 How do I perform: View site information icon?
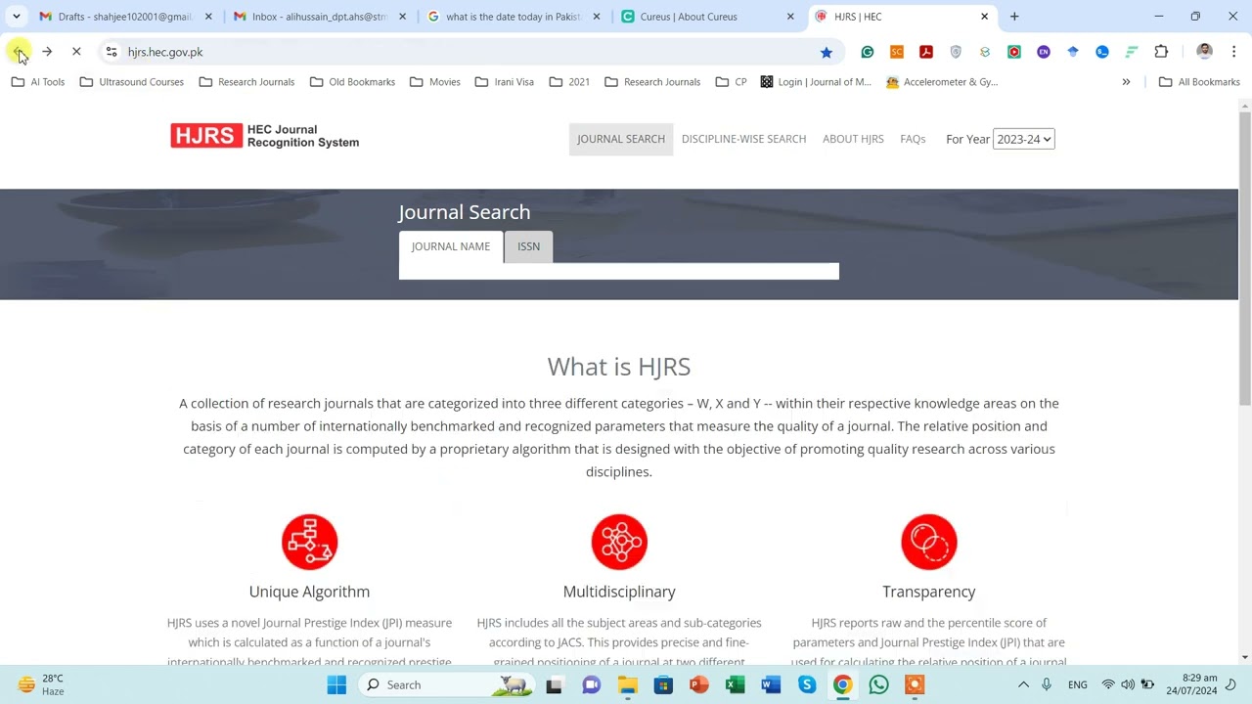tap(112, 52)
